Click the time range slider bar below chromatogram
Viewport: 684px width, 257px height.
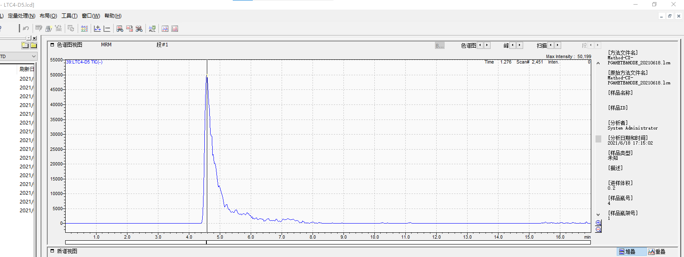tap(328, 242)
